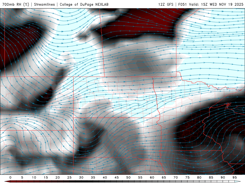The width and height of the screenshot is (245, 183).
Task: Click the colorbar label "5"
Action: [22, 178]
